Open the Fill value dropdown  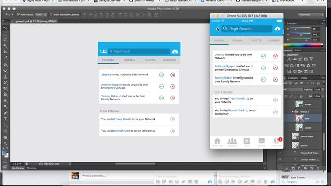[x=323, y=96]
